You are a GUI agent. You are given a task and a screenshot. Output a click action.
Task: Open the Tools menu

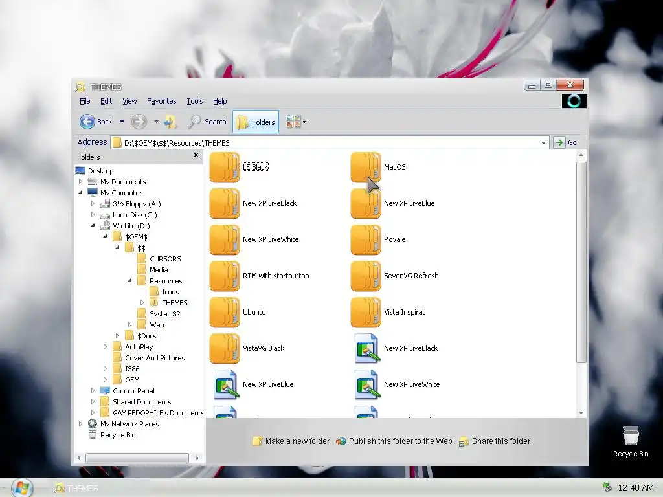(x=194, y=101)
